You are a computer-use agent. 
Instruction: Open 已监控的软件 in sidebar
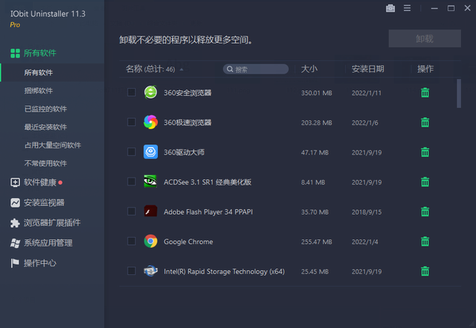[x=45, y=109]
